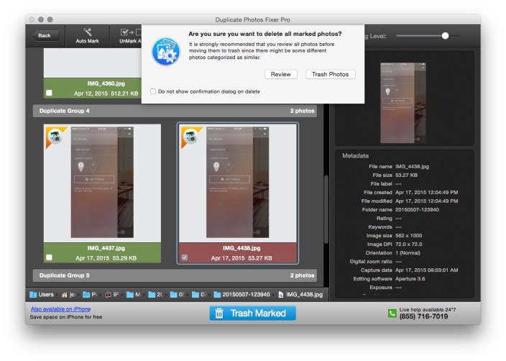Click the matching level slider knob

pyautogui.click(x=446, y=35)
